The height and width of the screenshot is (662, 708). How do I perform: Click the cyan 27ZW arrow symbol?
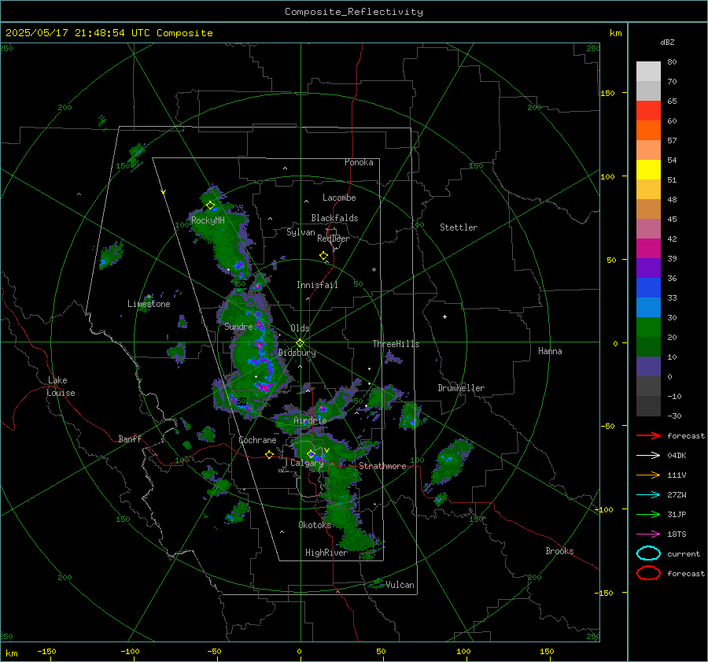click(x=648, y=494)
